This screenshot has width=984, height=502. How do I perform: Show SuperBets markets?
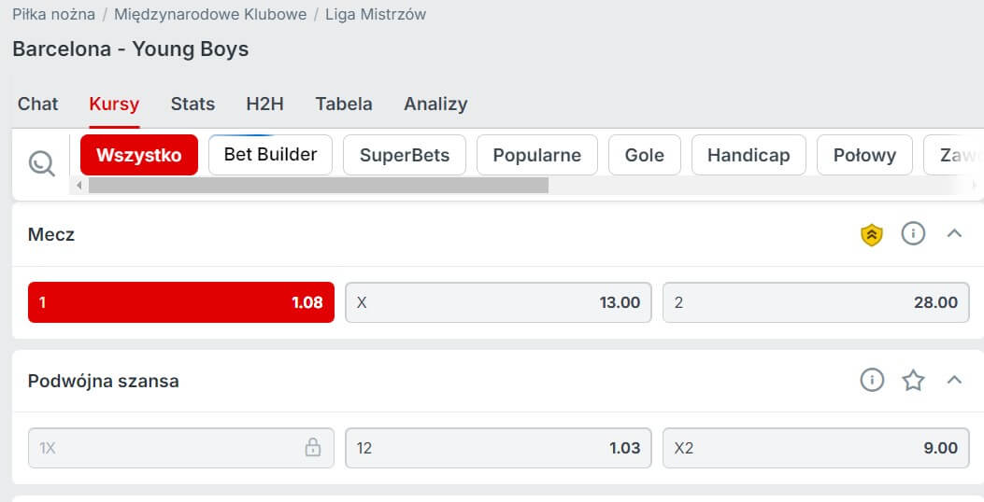[405, 155]
